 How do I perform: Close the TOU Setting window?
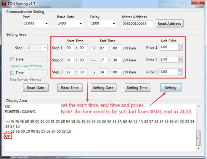pos(198,2)
